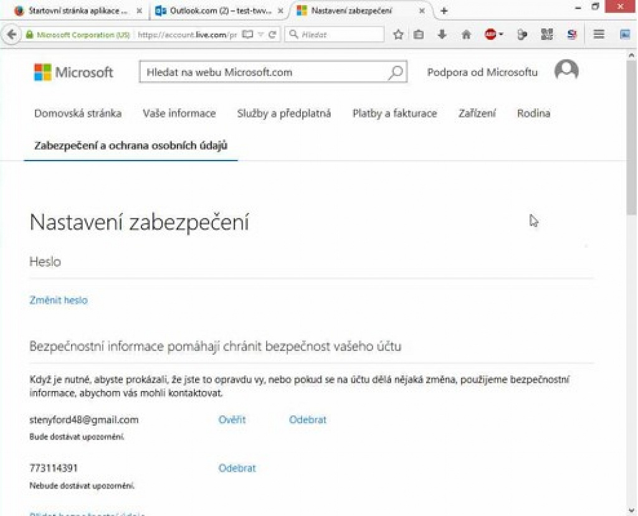Click Bezpečnostní informace pomáhají heading
This screenshot has height=516, width=638.
coord(215,347)
